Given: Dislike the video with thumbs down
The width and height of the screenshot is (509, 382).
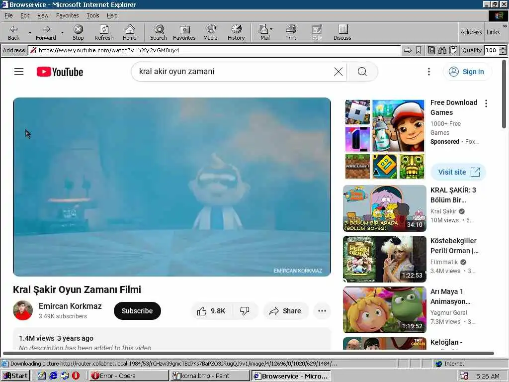Looking at the screenshot, I should point(245,311).
